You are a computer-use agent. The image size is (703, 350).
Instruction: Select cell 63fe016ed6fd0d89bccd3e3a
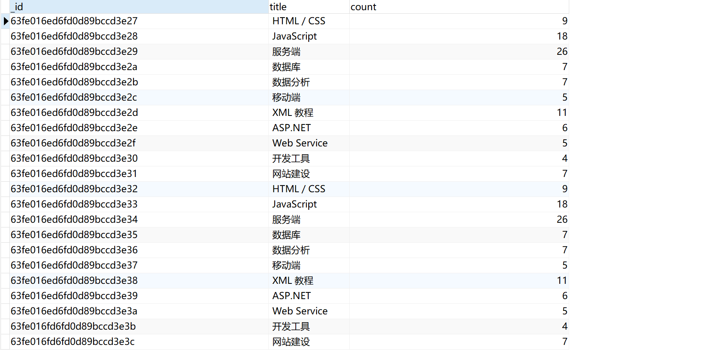(x=139, y=311)
